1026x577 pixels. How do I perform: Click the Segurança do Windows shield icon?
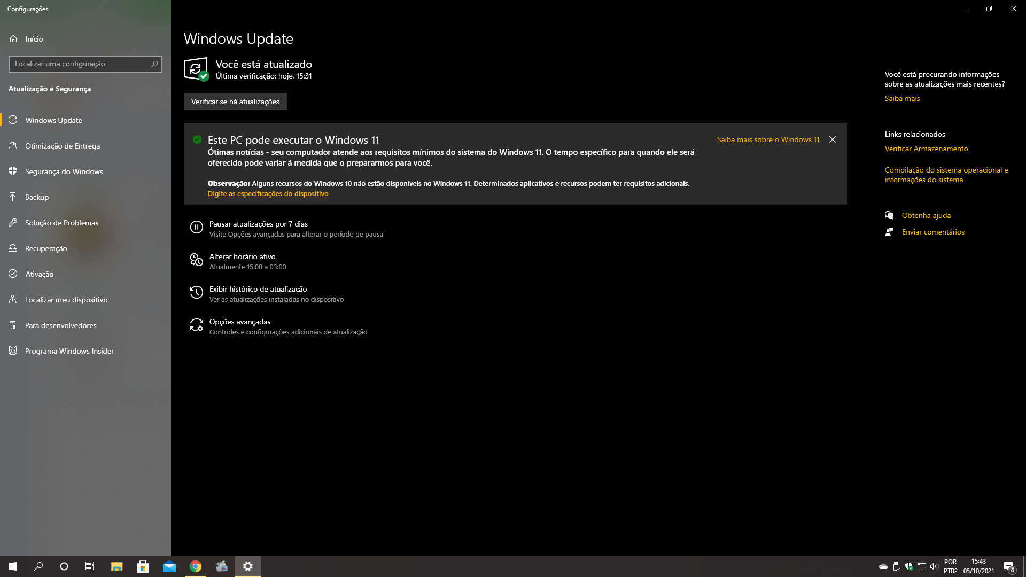click(x=13, y=171)
